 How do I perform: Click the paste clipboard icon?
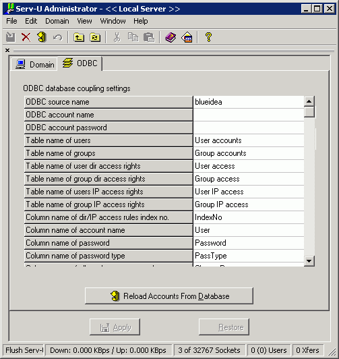[149, 37]
